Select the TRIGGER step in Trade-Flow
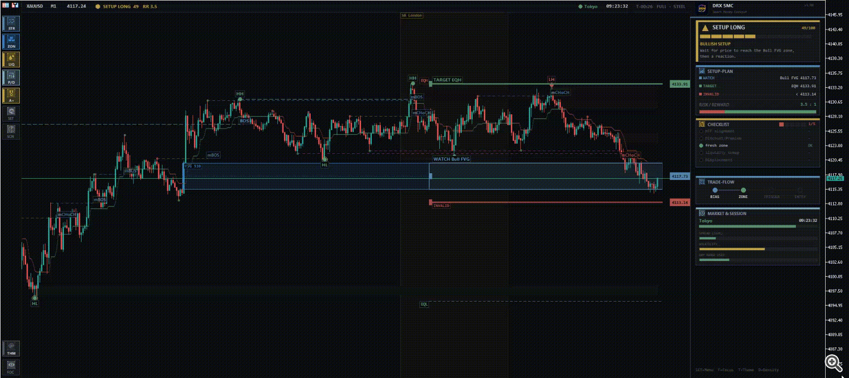Image resolution: width=849 pixels, height=378 pixels. [x=771, y=193]
